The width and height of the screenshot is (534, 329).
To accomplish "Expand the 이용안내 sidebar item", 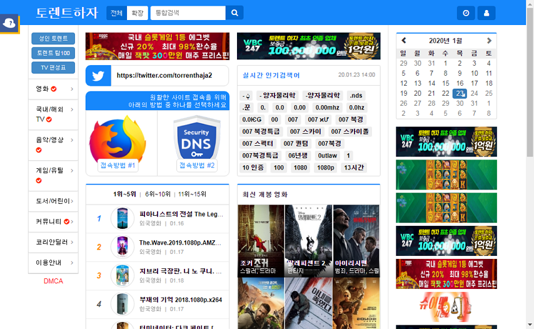I will coord(54,263).
